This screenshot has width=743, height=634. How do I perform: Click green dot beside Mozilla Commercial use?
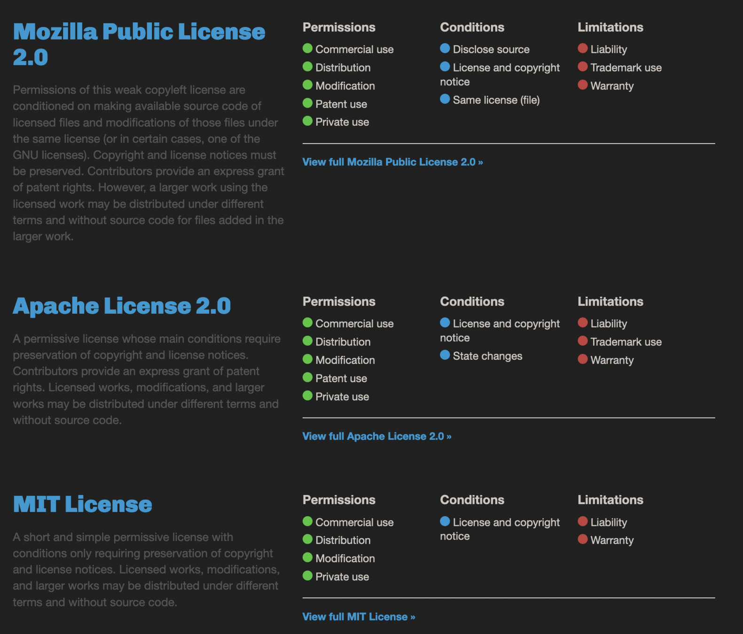[x=308, y=48]
